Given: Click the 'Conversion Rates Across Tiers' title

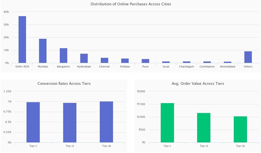Looking at the screenshot, I should coord(64,84).
